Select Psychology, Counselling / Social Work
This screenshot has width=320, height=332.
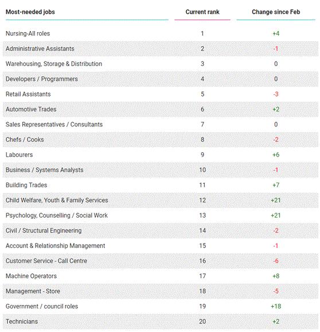click(57, 215)
